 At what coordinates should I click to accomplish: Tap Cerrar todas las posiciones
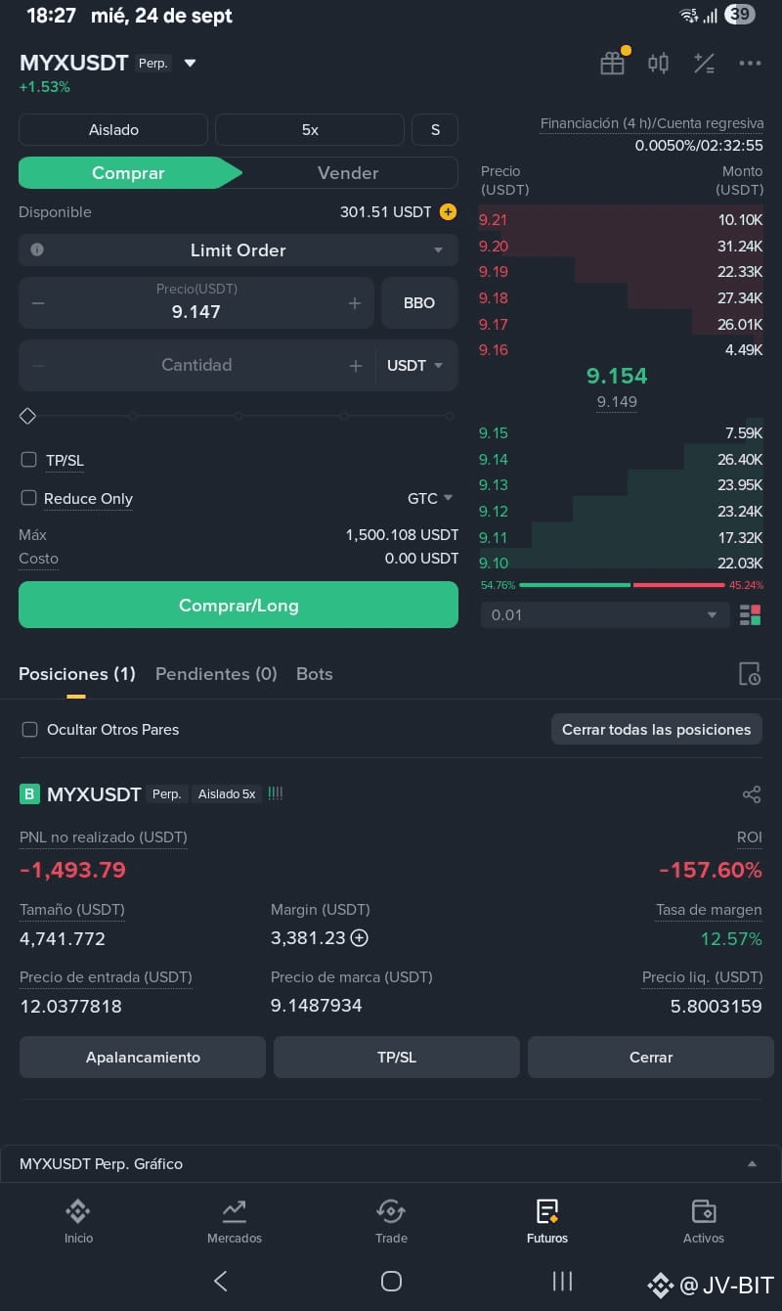pyautogui.click(x=657, y=729)
